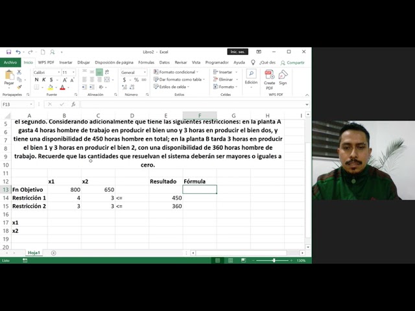Toggle middle vertical alignment
Screen dimensions: 415x311
point(92,72)
